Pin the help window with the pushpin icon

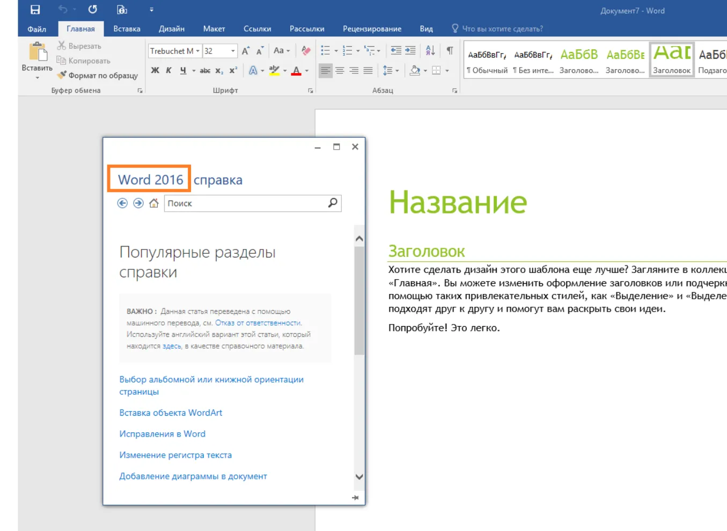(x=355, y=498)
